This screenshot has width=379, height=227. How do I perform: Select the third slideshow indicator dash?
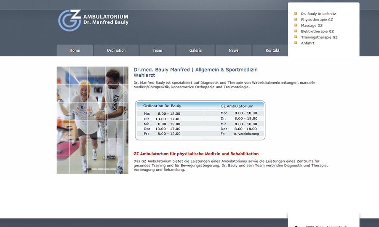click(101, 169)
